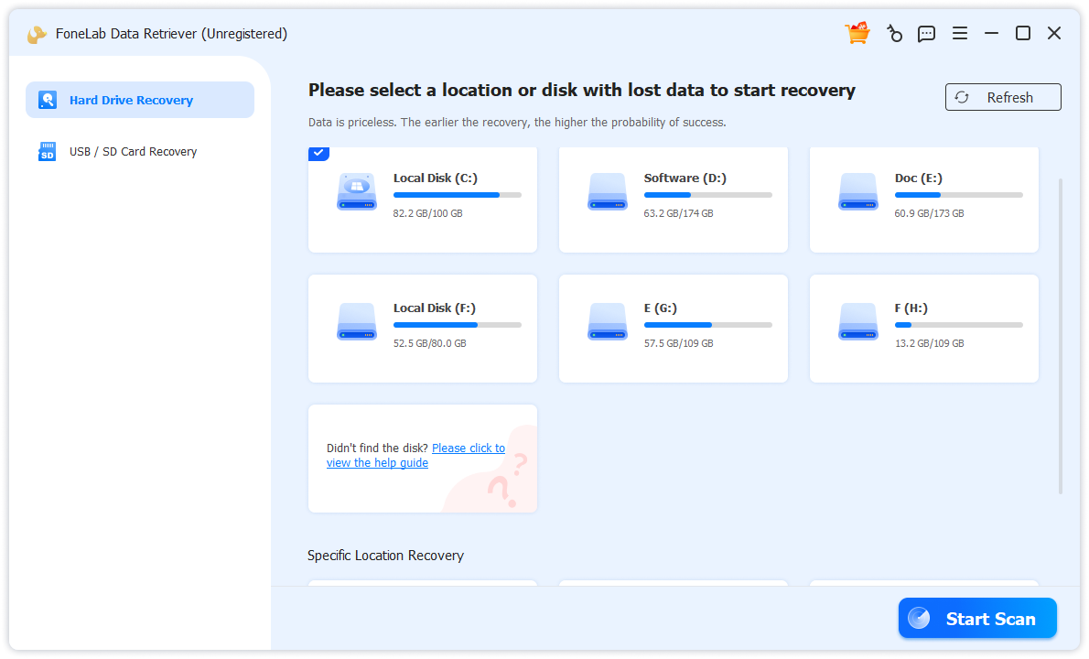Screen dimensions: 1089x659
Task: Click the drive icon on the Software (D:) card
Action: [607, 192]
